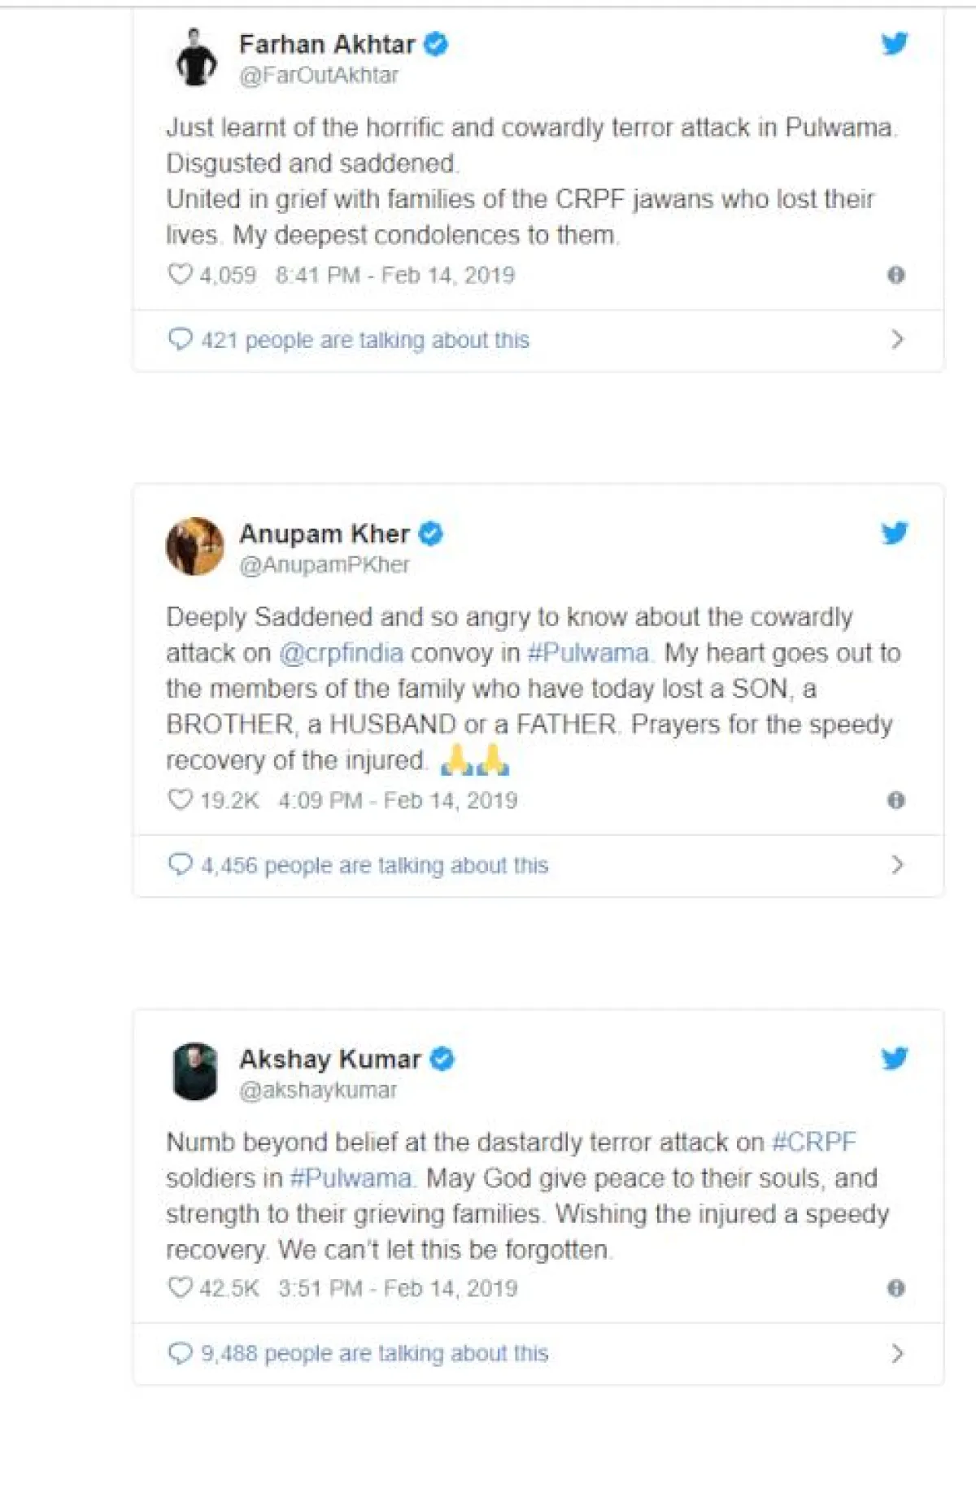Open info icon on Akshay Kumar tweet
976x1493 pixels.
point(895,1288)
